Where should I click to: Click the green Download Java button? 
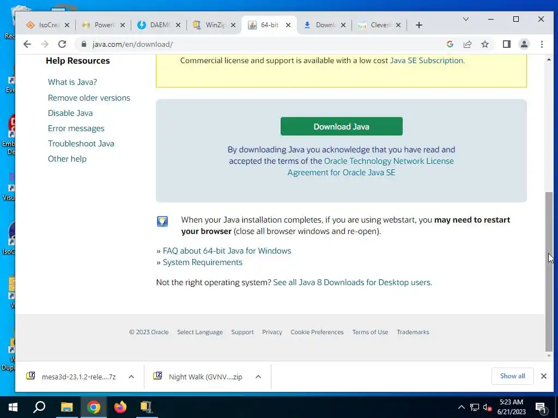pyautogui.click(x=341, y=126)
